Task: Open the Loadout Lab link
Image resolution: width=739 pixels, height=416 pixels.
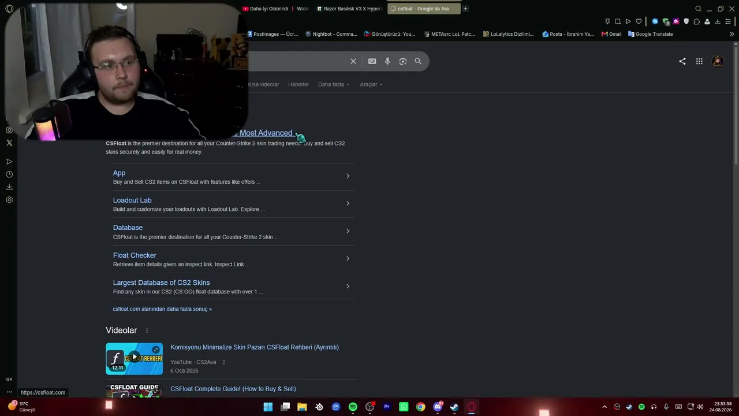Action: (132, 200)
